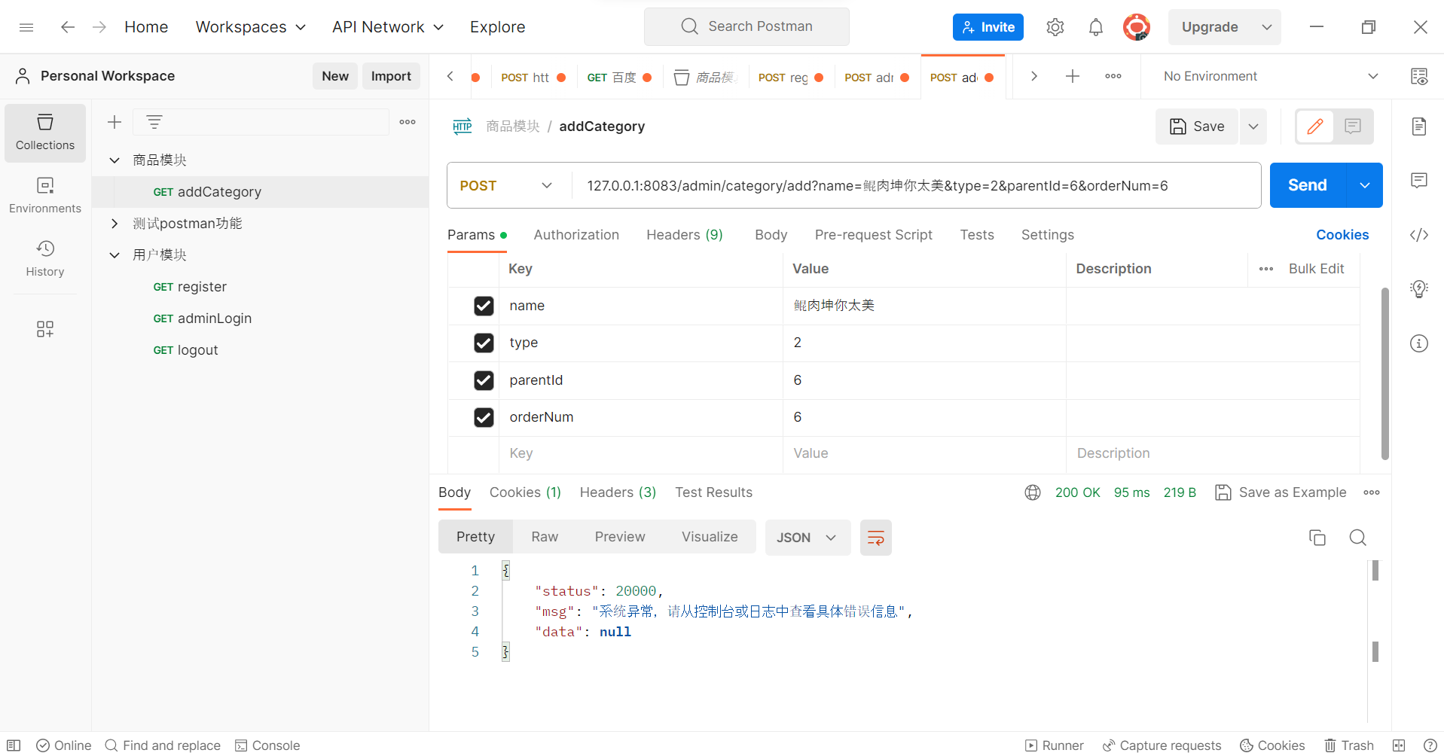Image resolution: width=1444 pixels, height=753 pixels.
Task: Switch to the Authorization tab
Action: tap(576, 235)
